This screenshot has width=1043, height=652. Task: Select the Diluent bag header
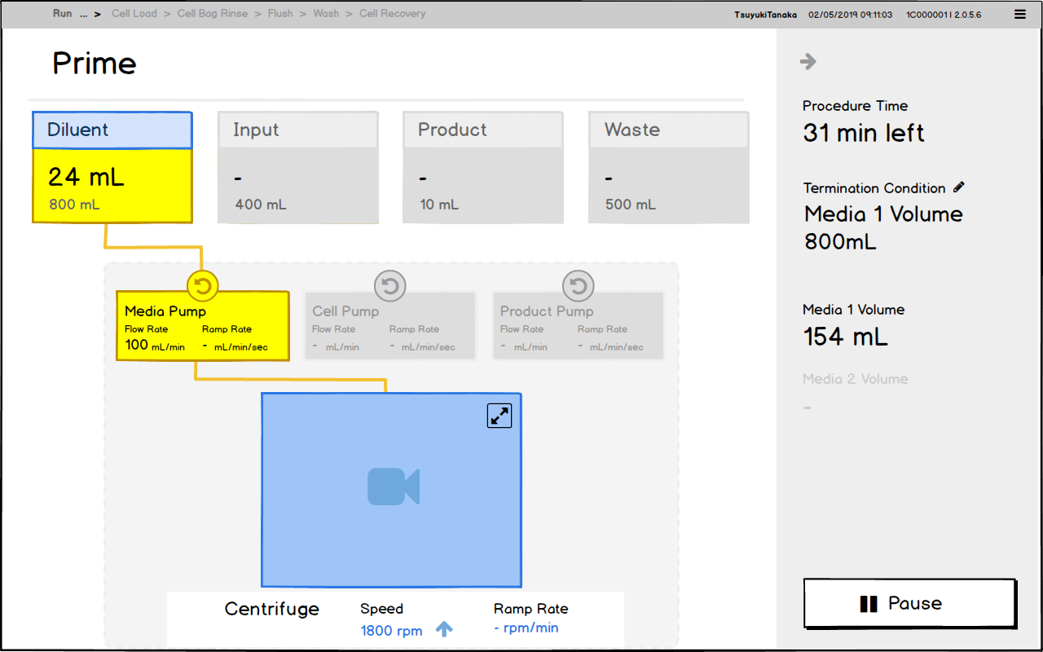[112, 130]
